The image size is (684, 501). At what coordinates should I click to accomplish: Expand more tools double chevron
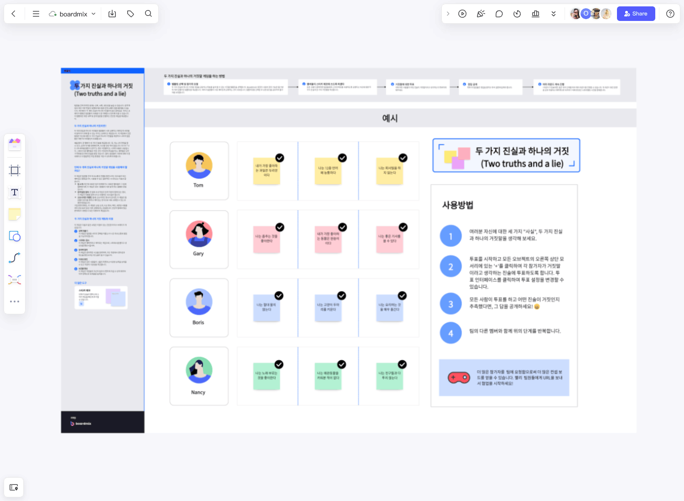(554, 14)
